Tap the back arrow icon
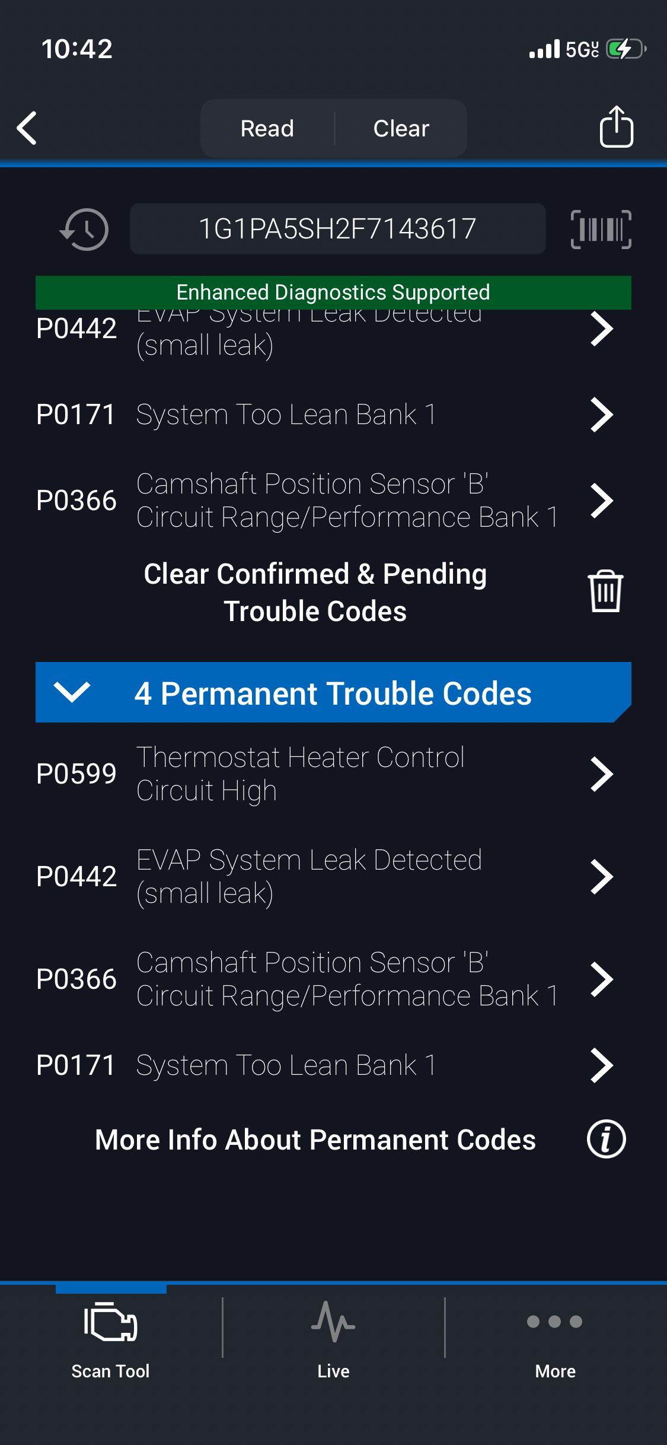This screenshot has height=1445, width=667. 27,128
